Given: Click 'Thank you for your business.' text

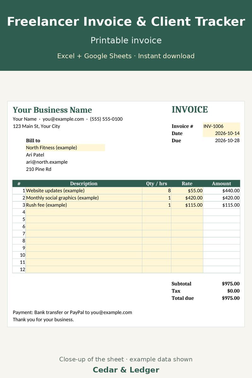Looking at the screenshot, I should pos(43,319).
